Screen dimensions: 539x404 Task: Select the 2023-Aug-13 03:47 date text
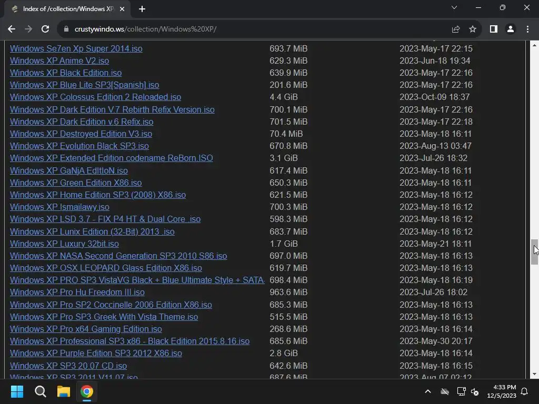435,146
